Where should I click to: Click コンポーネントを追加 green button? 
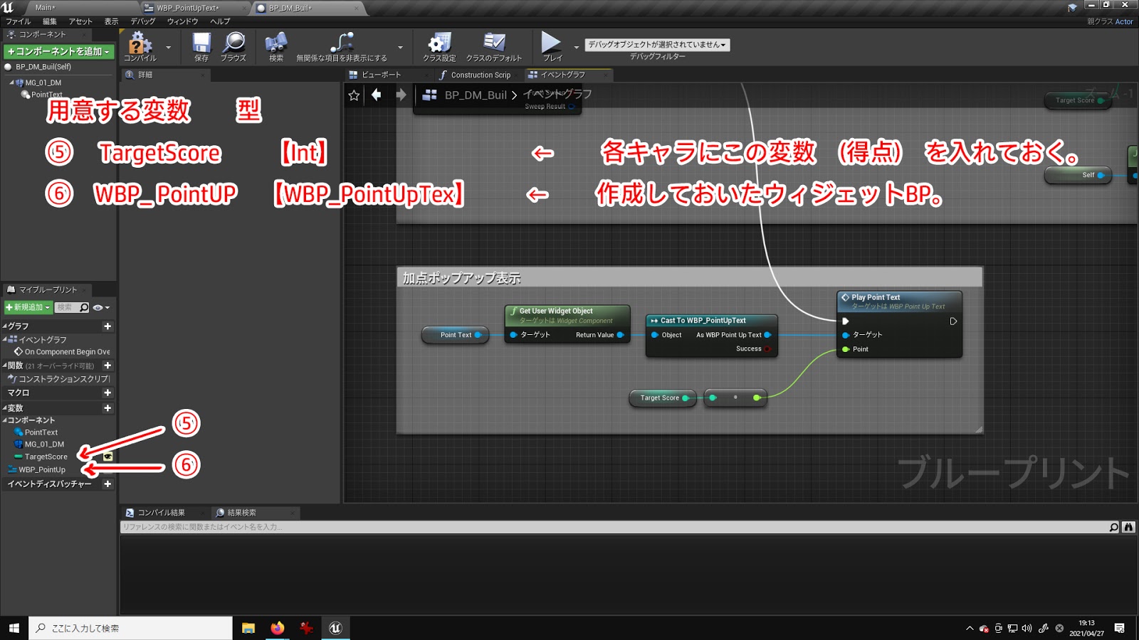coord(58,52)
